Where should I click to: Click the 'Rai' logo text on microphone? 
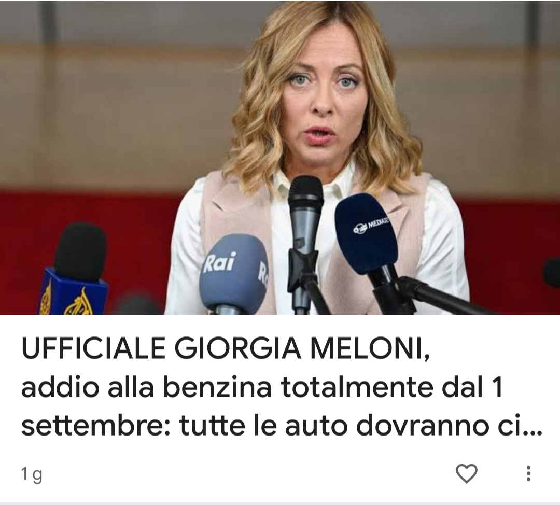pyautogui.click(x=220, y=262)
